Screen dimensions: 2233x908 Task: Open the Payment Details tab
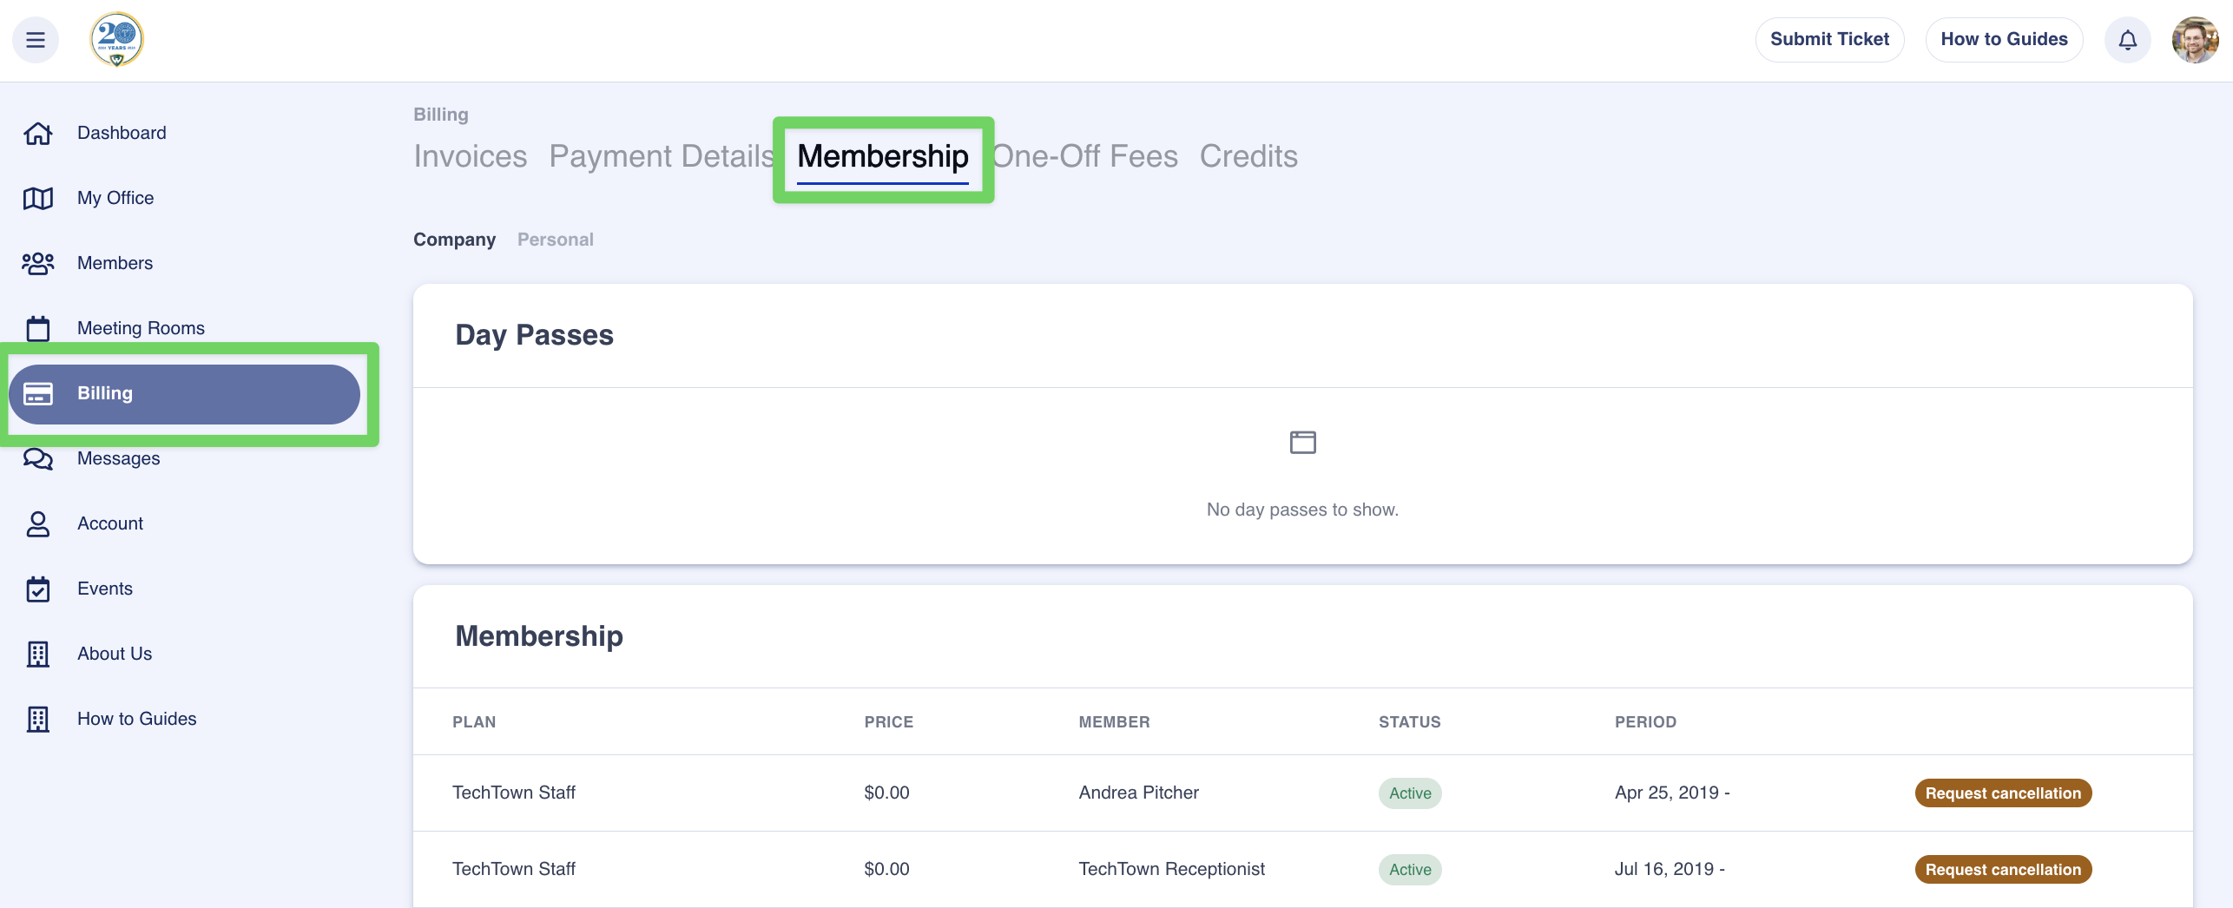pyautogui.click(x=661, y=157)
